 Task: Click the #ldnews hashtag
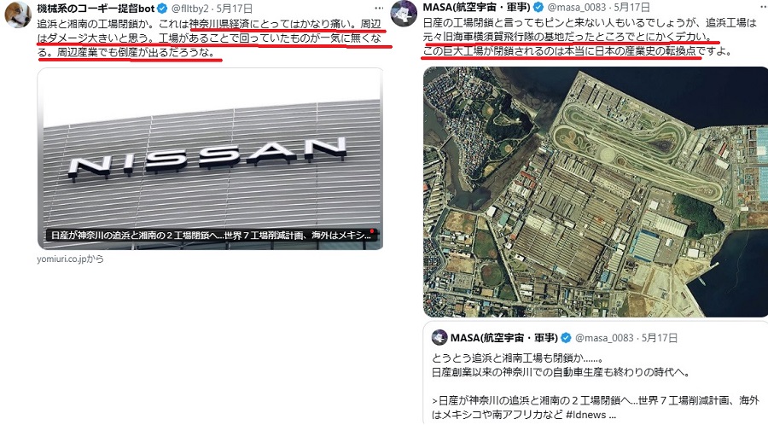coord(585,414)
